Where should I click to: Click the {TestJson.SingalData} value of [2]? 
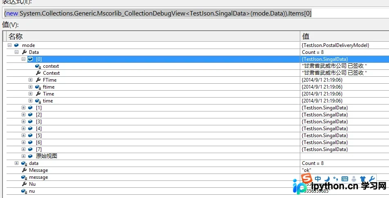point(325,115)
